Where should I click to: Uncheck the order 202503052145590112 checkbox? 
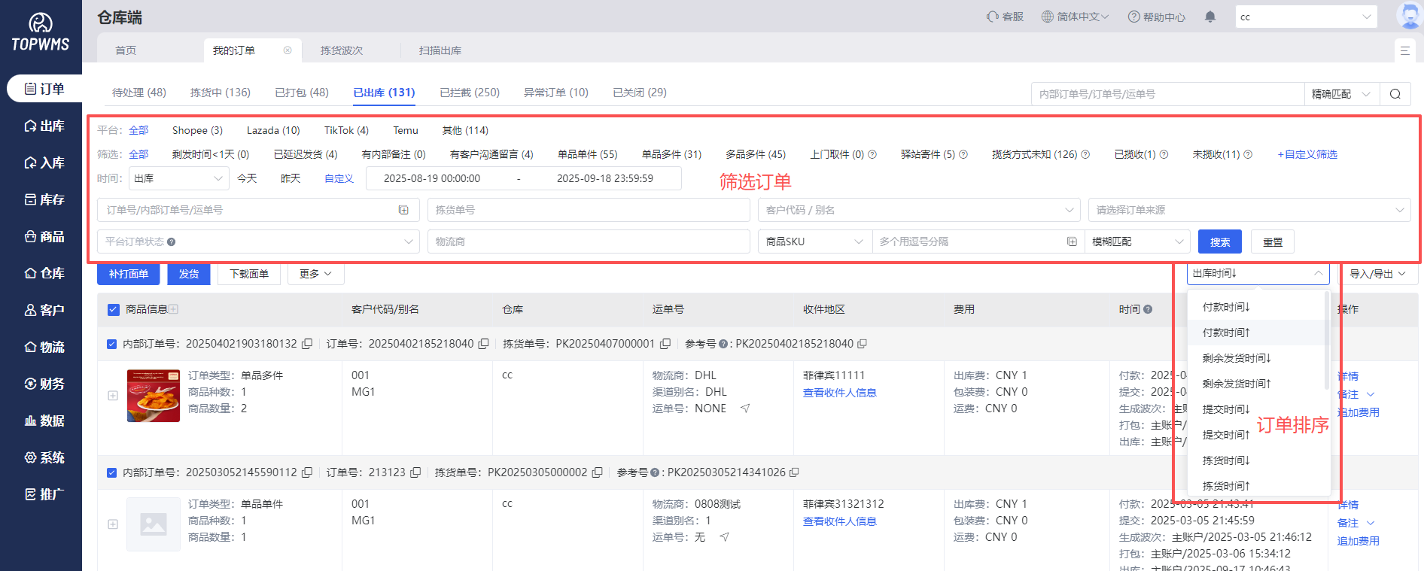click(x=112, y=472)
